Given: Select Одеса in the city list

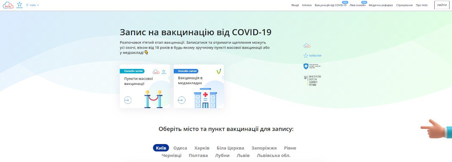Looking at the screenshot, I should pos(180,148).
